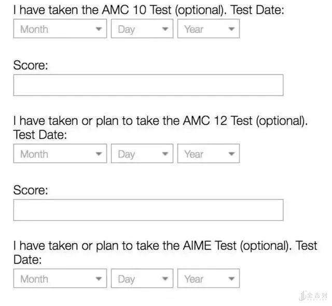The height and width of the screenshot is (306, 332).
Task: Select the AIME test Month dropdown
Action: [x=60, y=279]
